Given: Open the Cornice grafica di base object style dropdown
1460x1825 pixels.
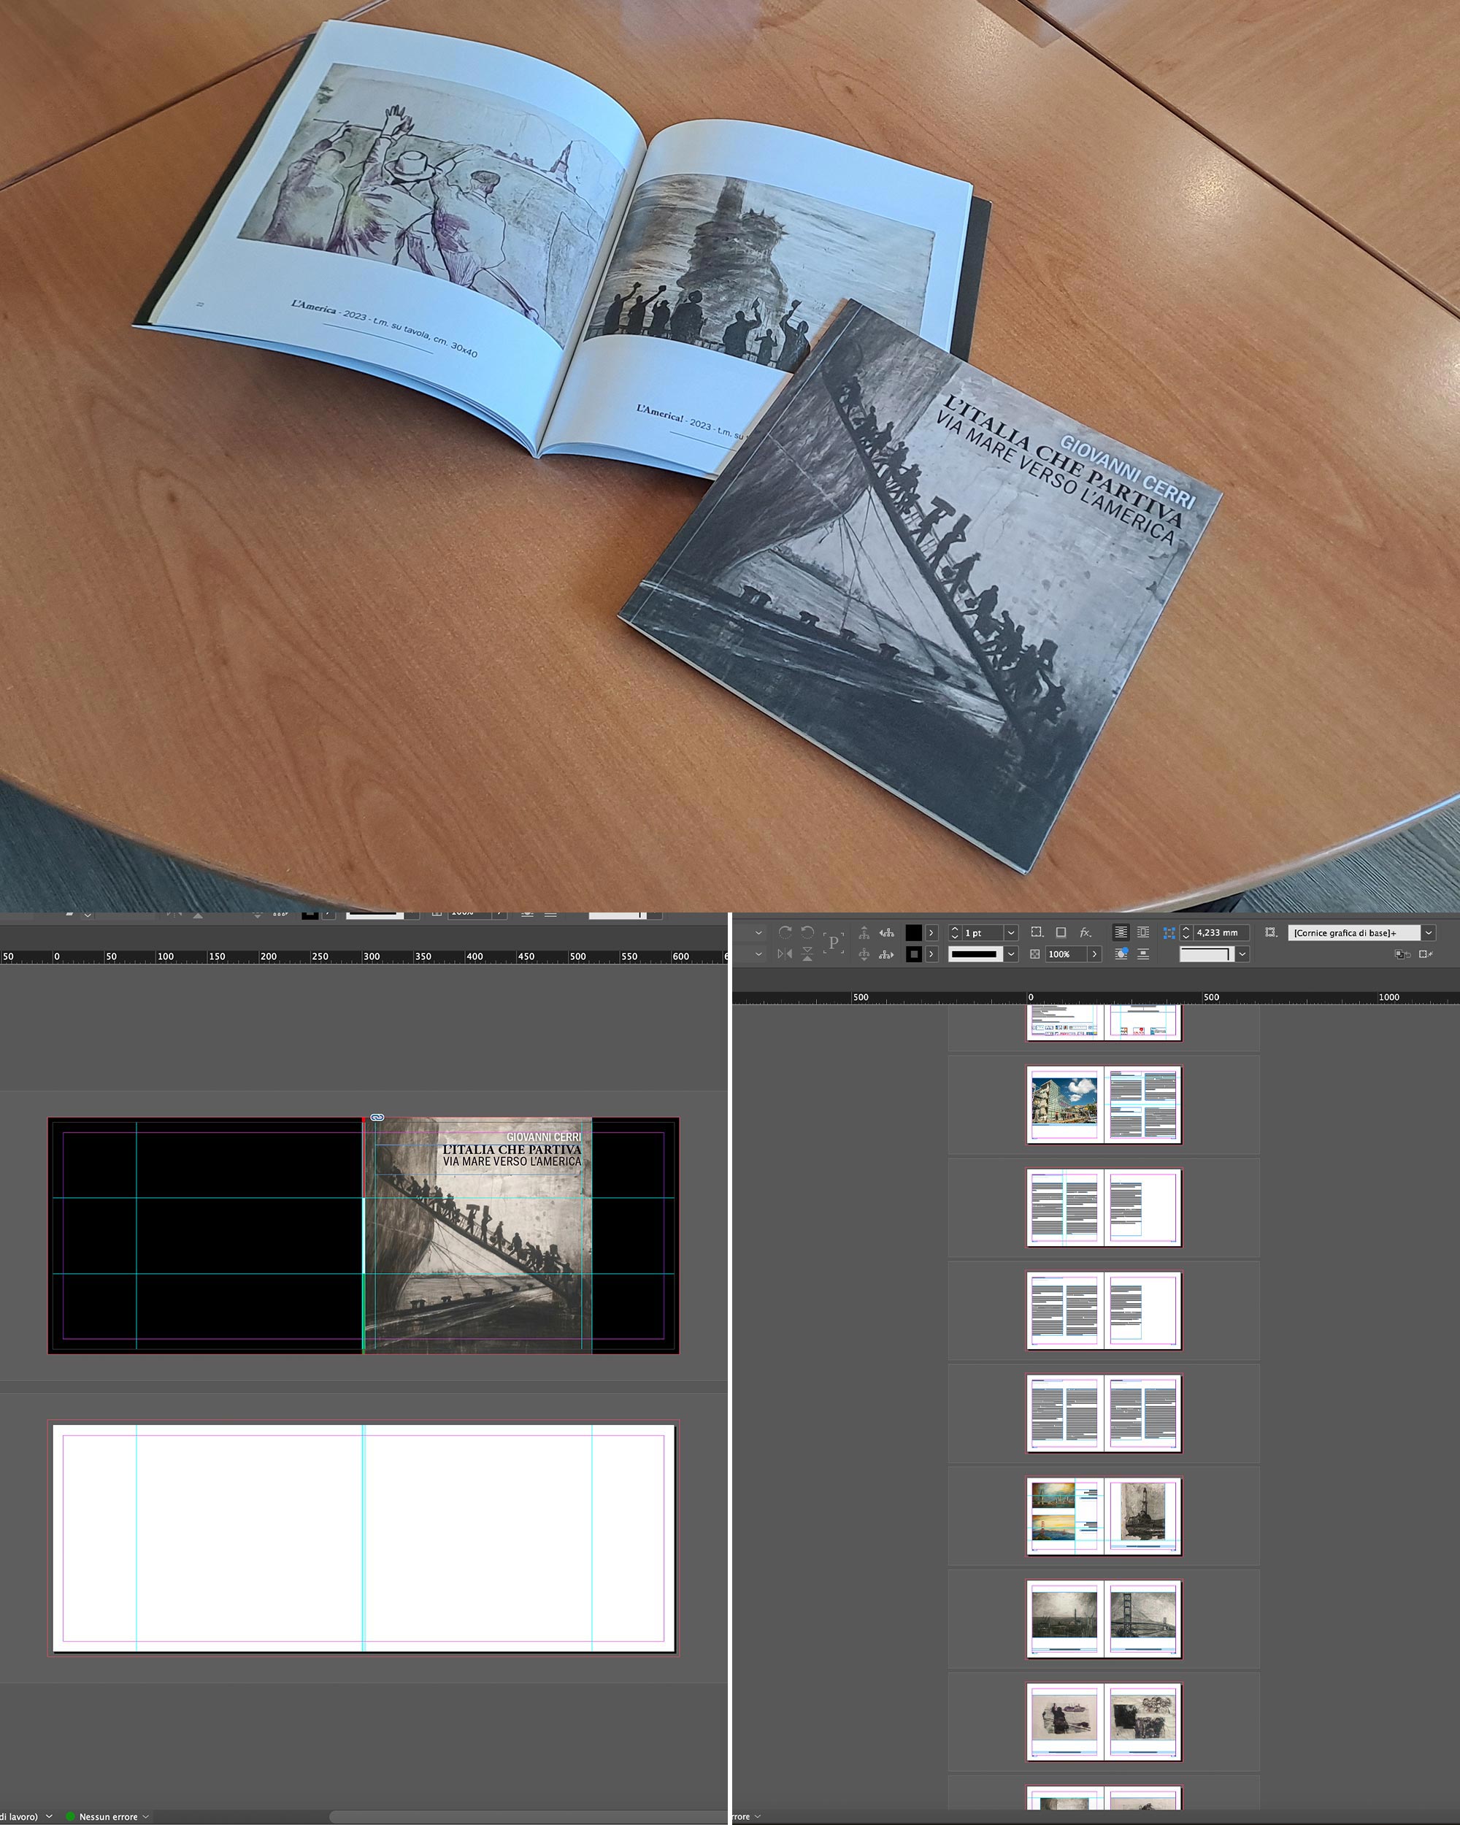Looking at the screenshot, I should click(1429, 933).
